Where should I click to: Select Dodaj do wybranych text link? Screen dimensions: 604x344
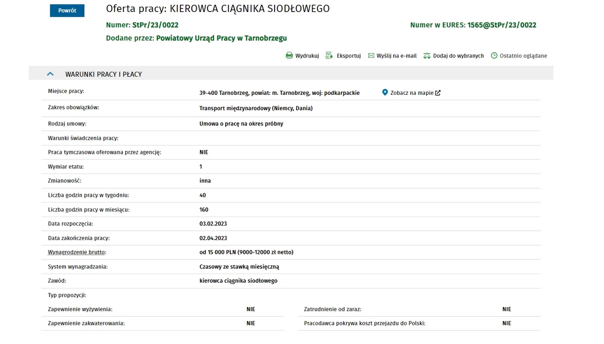coord(458,56)
